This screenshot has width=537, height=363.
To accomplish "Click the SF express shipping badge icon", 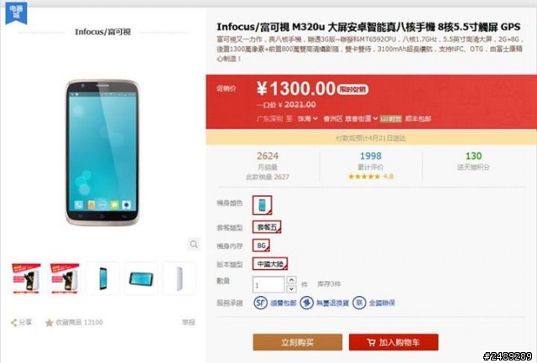I will click(x=260, y=303).
